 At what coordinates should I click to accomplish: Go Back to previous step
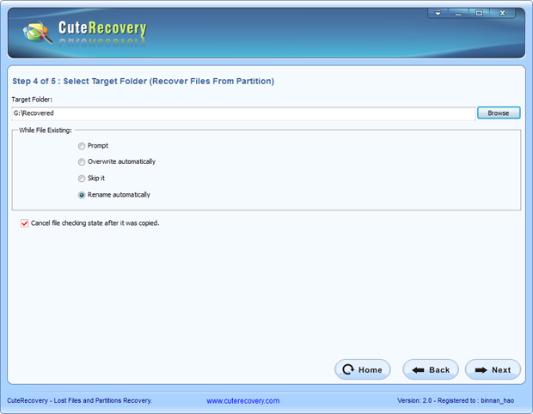(x=431, y=369)
